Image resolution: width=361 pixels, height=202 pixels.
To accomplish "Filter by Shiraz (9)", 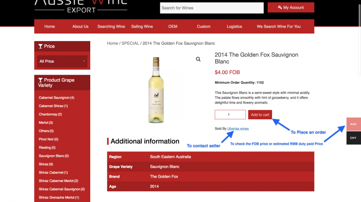I will 46,164.
